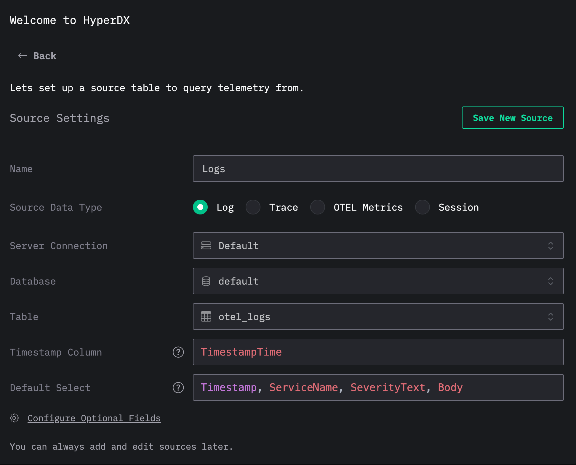Viewport: 576px width, 465px height.
Task: Select the Log source data type
Action: click(x=200, y=207)
